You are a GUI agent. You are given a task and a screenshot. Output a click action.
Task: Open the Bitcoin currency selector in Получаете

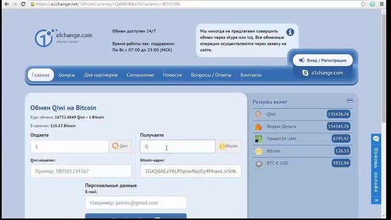(x=228, y=146)
